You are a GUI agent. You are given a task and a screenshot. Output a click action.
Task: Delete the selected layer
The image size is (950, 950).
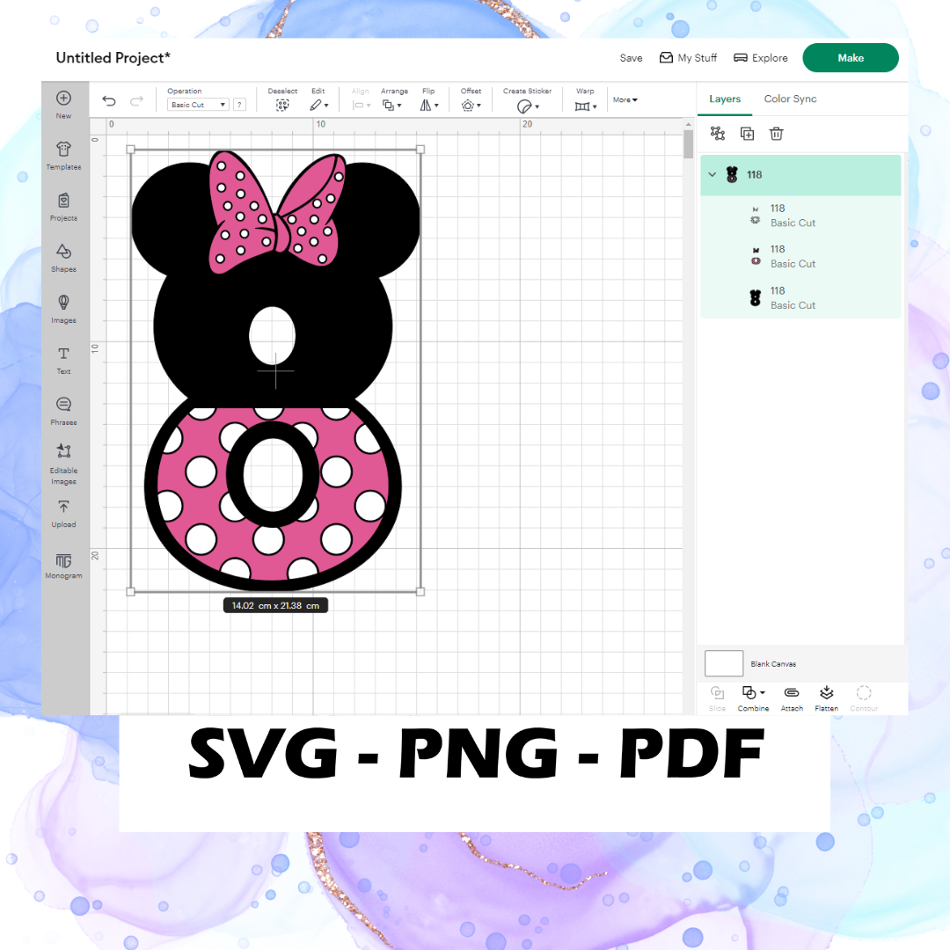click(776, 134)
